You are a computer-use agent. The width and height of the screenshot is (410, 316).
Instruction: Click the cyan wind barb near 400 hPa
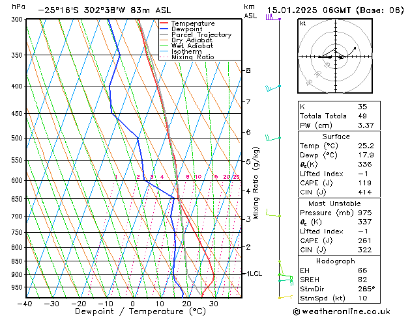(272, 87)
